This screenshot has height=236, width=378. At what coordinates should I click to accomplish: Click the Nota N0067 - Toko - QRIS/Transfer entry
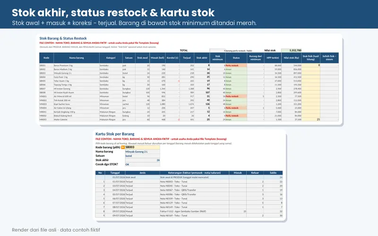[178, 190]
